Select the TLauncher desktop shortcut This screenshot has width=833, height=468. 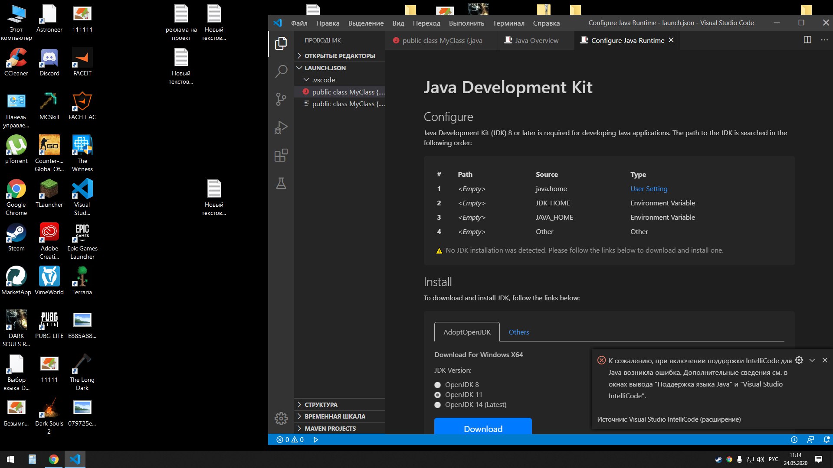tap(49, 193)
